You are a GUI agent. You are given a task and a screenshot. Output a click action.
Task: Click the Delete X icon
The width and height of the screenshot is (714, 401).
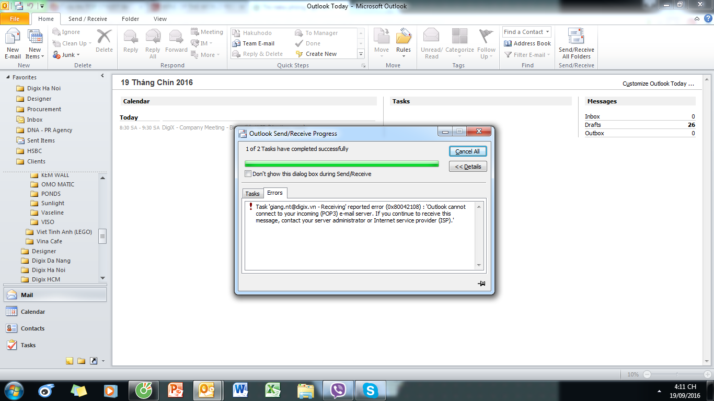pos(104,41)
